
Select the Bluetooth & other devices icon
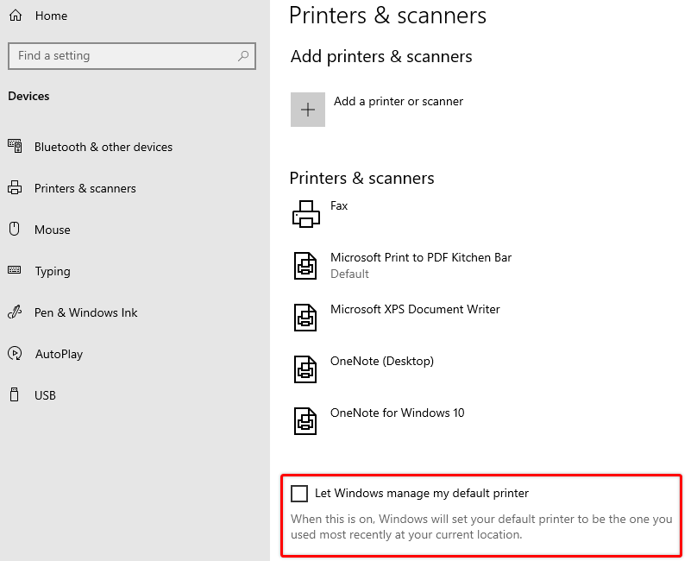pos(15,146)
